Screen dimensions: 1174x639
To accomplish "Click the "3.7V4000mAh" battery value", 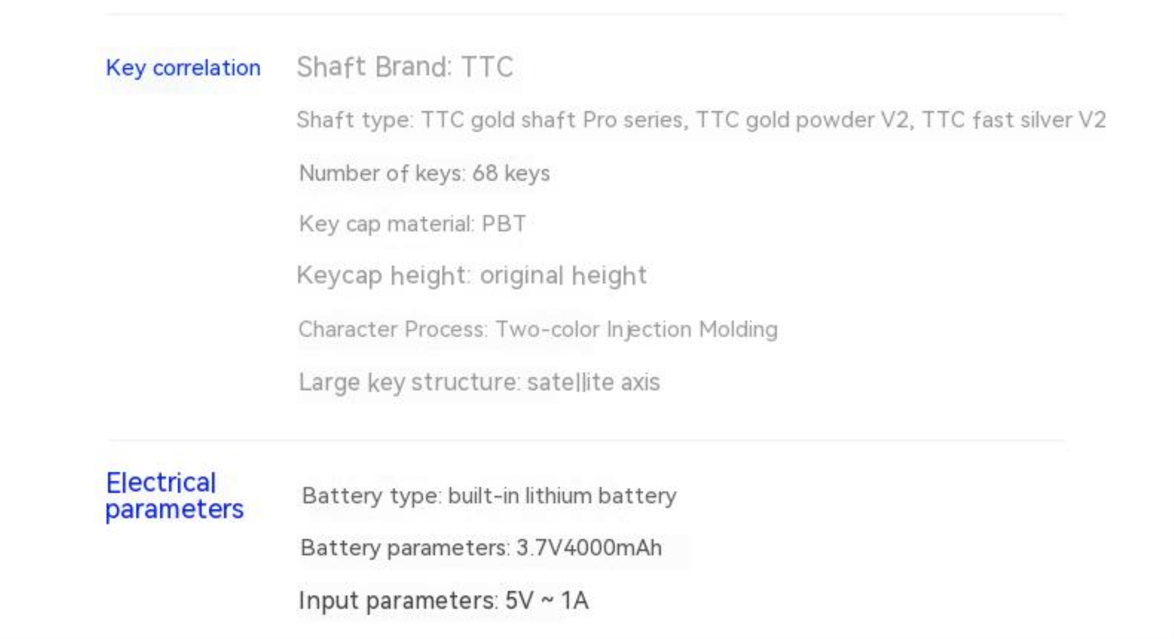I will (x=589, y=548).
